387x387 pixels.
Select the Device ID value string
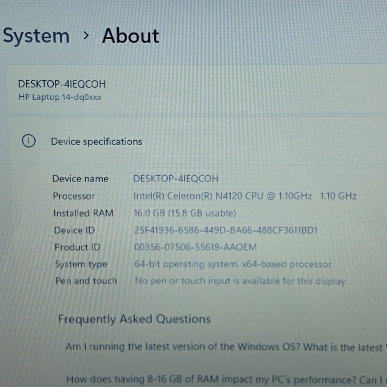226,230
